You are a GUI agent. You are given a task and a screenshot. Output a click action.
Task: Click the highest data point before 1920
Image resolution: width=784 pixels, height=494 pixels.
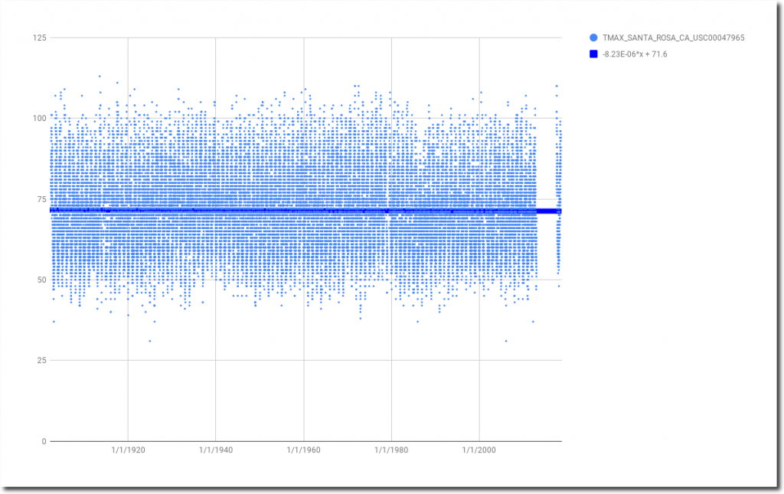click(99, 76)
